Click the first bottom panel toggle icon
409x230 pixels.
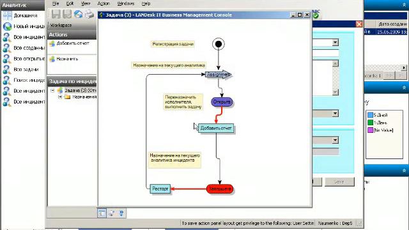pos(102,213)
